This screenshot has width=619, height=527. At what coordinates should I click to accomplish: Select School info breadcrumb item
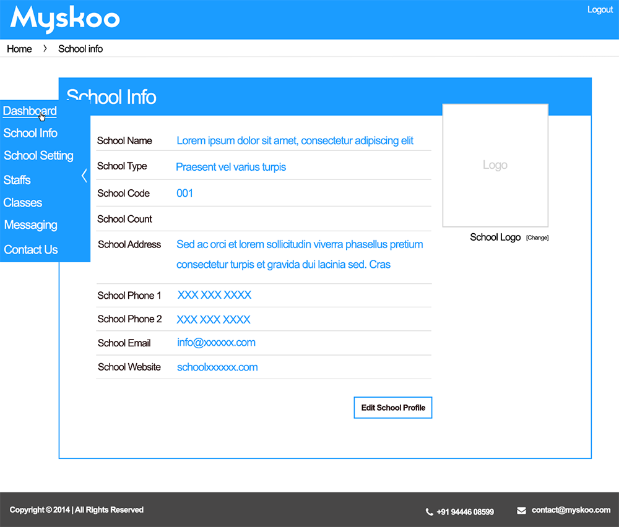point(80,49)
